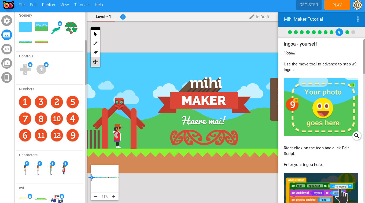The image size is (365, 203).
Task: Select the arrow selection tool
Action: pos(95,34)
